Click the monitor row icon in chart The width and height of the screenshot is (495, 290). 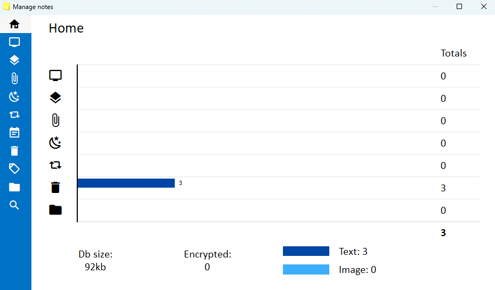click(x=55, y=76)
